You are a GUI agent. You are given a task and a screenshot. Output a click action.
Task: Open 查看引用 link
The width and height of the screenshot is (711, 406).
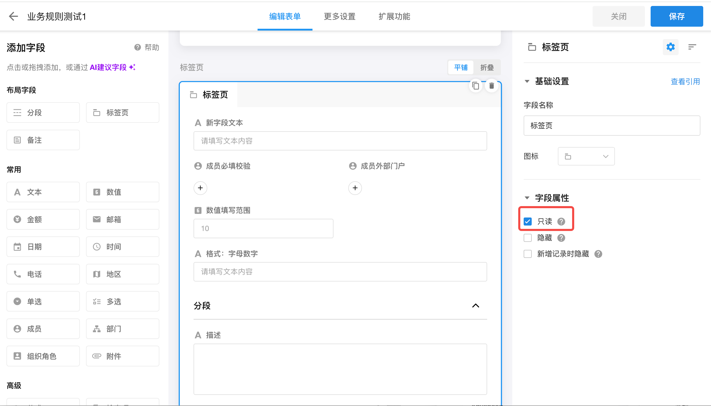[685, 81]
